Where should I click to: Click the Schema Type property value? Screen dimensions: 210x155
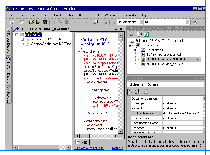tap(183, 118)
